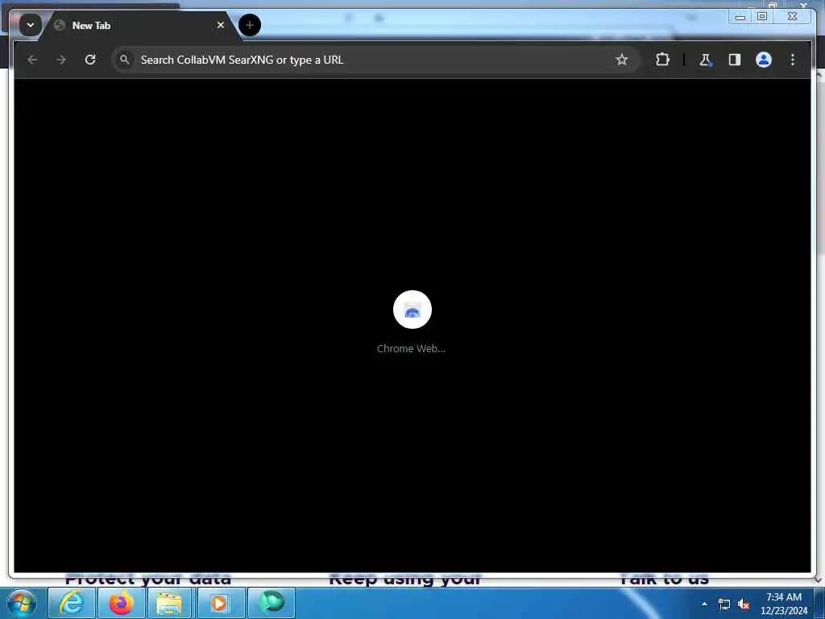825x619 pixels.
Task: Go back to previous page
Action: [x=32, y=60]
